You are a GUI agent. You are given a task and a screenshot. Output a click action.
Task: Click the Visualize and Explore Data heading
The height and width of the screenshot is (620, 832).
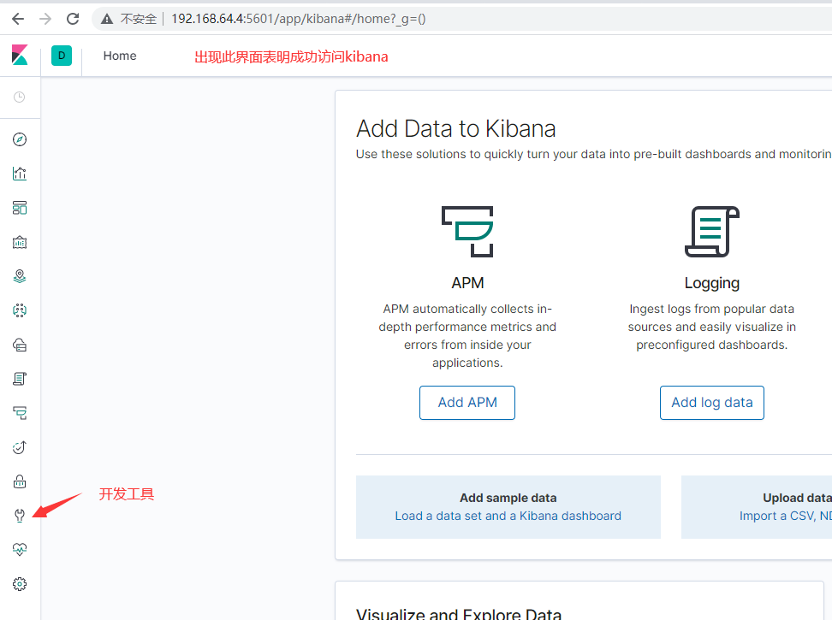[459, 614]
